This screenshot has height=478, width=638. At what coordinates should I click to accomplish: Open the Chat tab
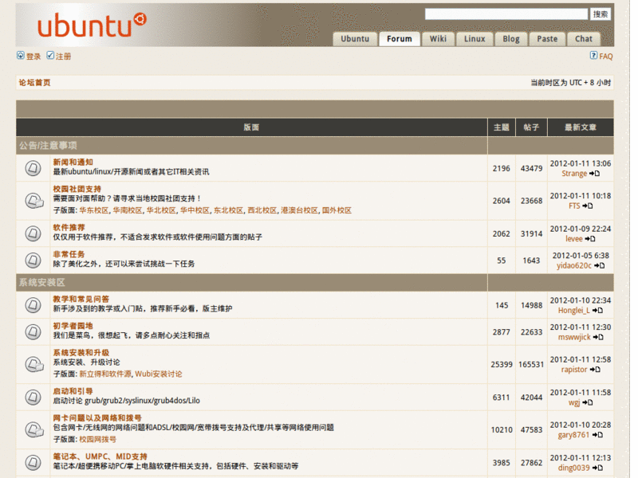[x=584, y=39]
